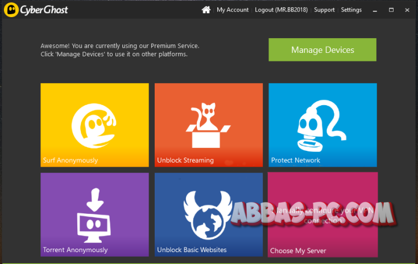Click the CyberGhost ghost logo icon
Image resolution: width=418 pixels, height=264 pixels.
coord(11,10)
